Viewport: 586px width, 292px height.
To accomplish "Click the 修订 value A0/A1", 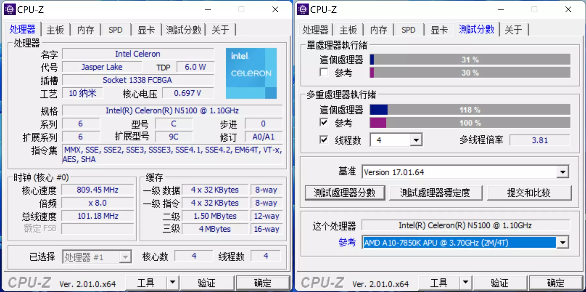I will pos(263,137).
